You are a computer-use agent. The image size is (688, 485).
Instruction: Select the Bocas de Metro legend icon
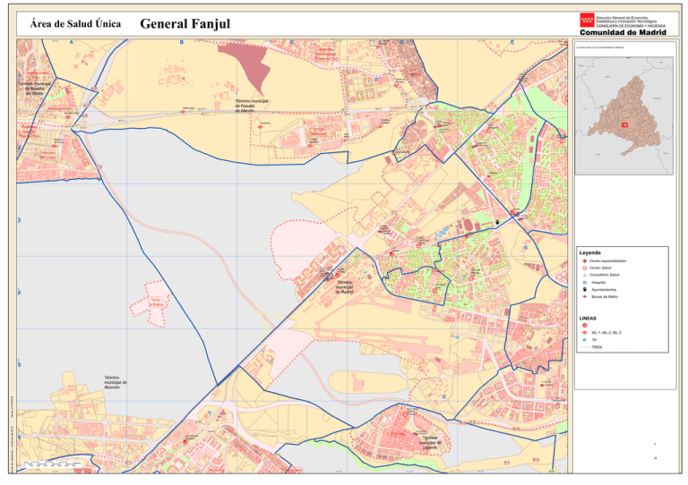pyautogui.click(x=585, y=297)
